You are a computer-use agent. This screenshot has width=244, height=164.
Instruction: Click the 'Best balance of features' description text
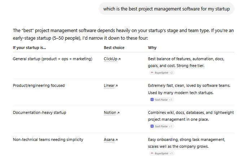[186, 62]
